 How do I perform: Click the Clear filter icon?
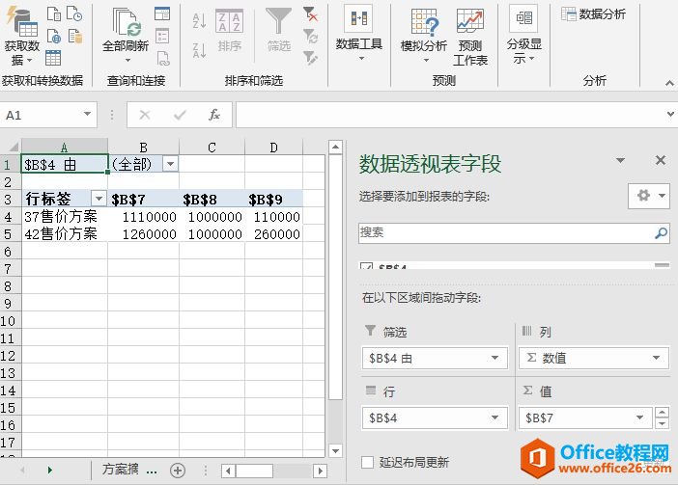(310, 13)
